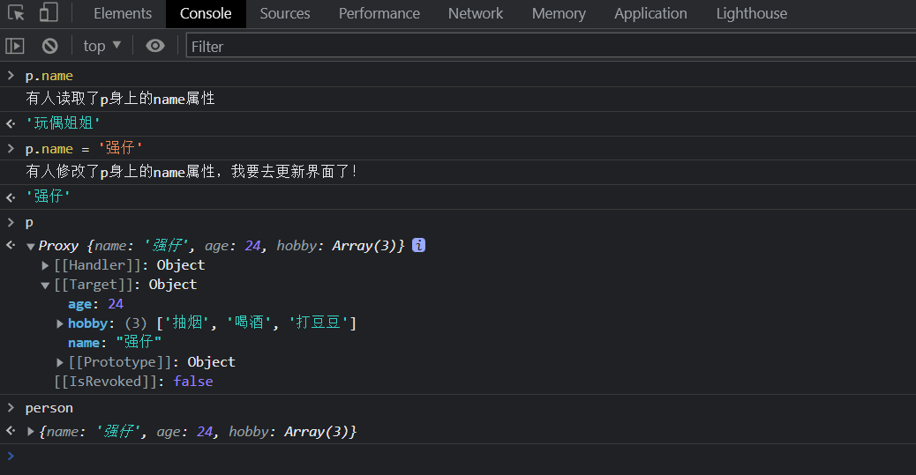The height and width of the screenshot is (475, 916).
Task: Show the console sidebar panel
Action: click(15, 46)
